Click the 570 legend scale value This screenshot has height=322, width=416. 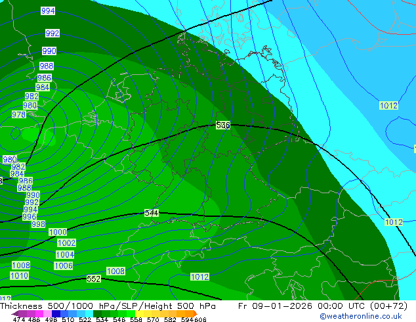153,319
